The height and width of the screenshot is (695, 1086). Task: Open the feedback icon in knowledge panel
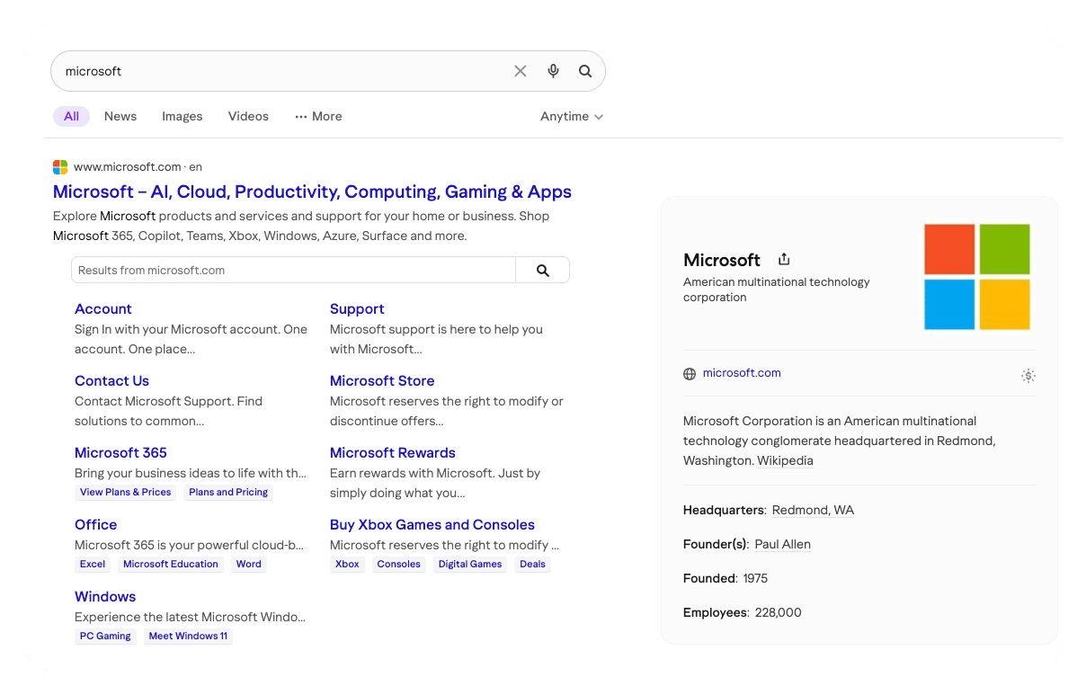(1028, 375)
